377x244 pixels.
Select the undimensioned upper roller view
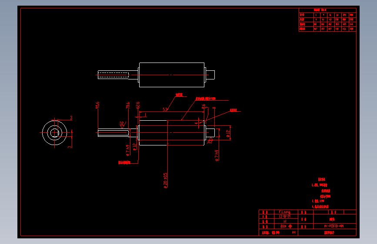(x=156, y=75)
